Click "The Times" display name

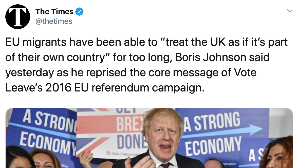click(x=54, y=12)
